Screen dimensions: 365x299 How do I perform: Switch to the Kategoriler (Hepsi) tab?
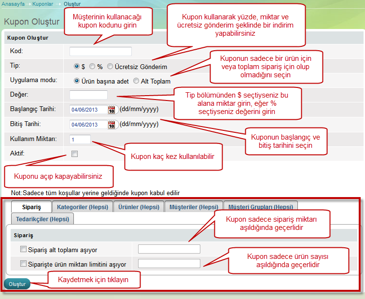tap(82, 207)
